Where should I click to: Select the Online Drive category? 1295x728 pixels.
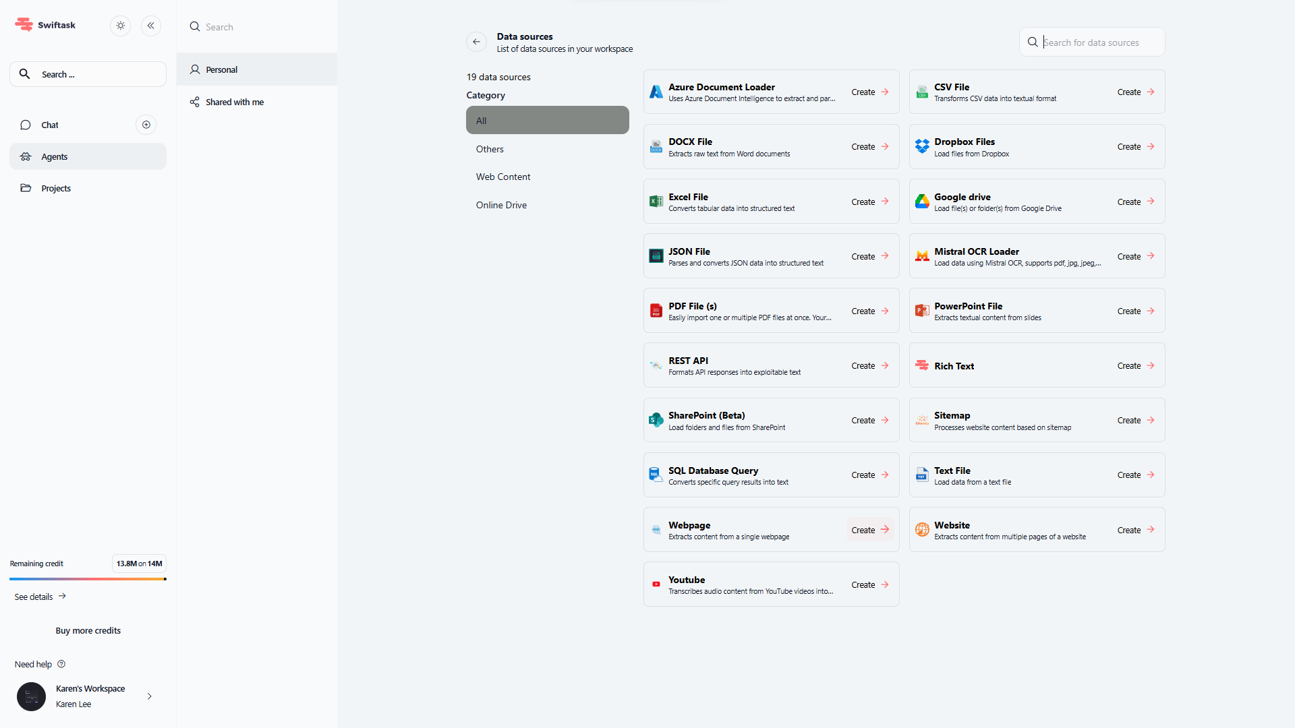tap(501, 205)
